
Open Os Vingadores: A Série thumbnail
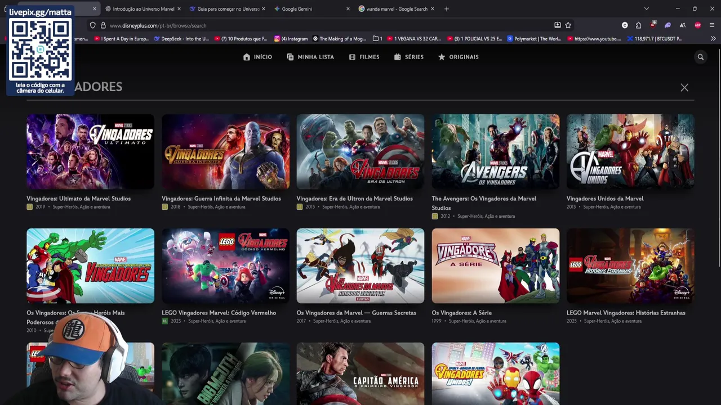(496, 266)
